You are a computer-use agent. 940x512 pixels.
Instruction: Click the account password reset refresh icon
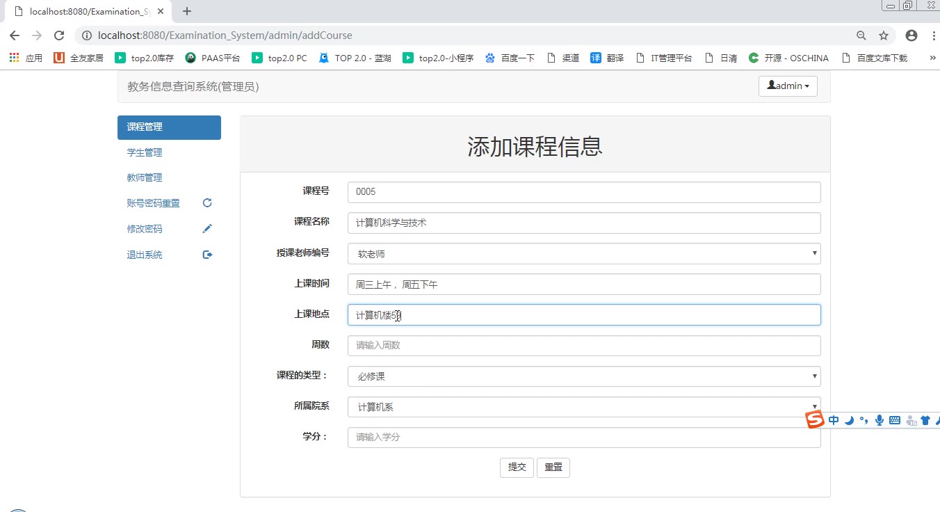[x=206, y=203]
